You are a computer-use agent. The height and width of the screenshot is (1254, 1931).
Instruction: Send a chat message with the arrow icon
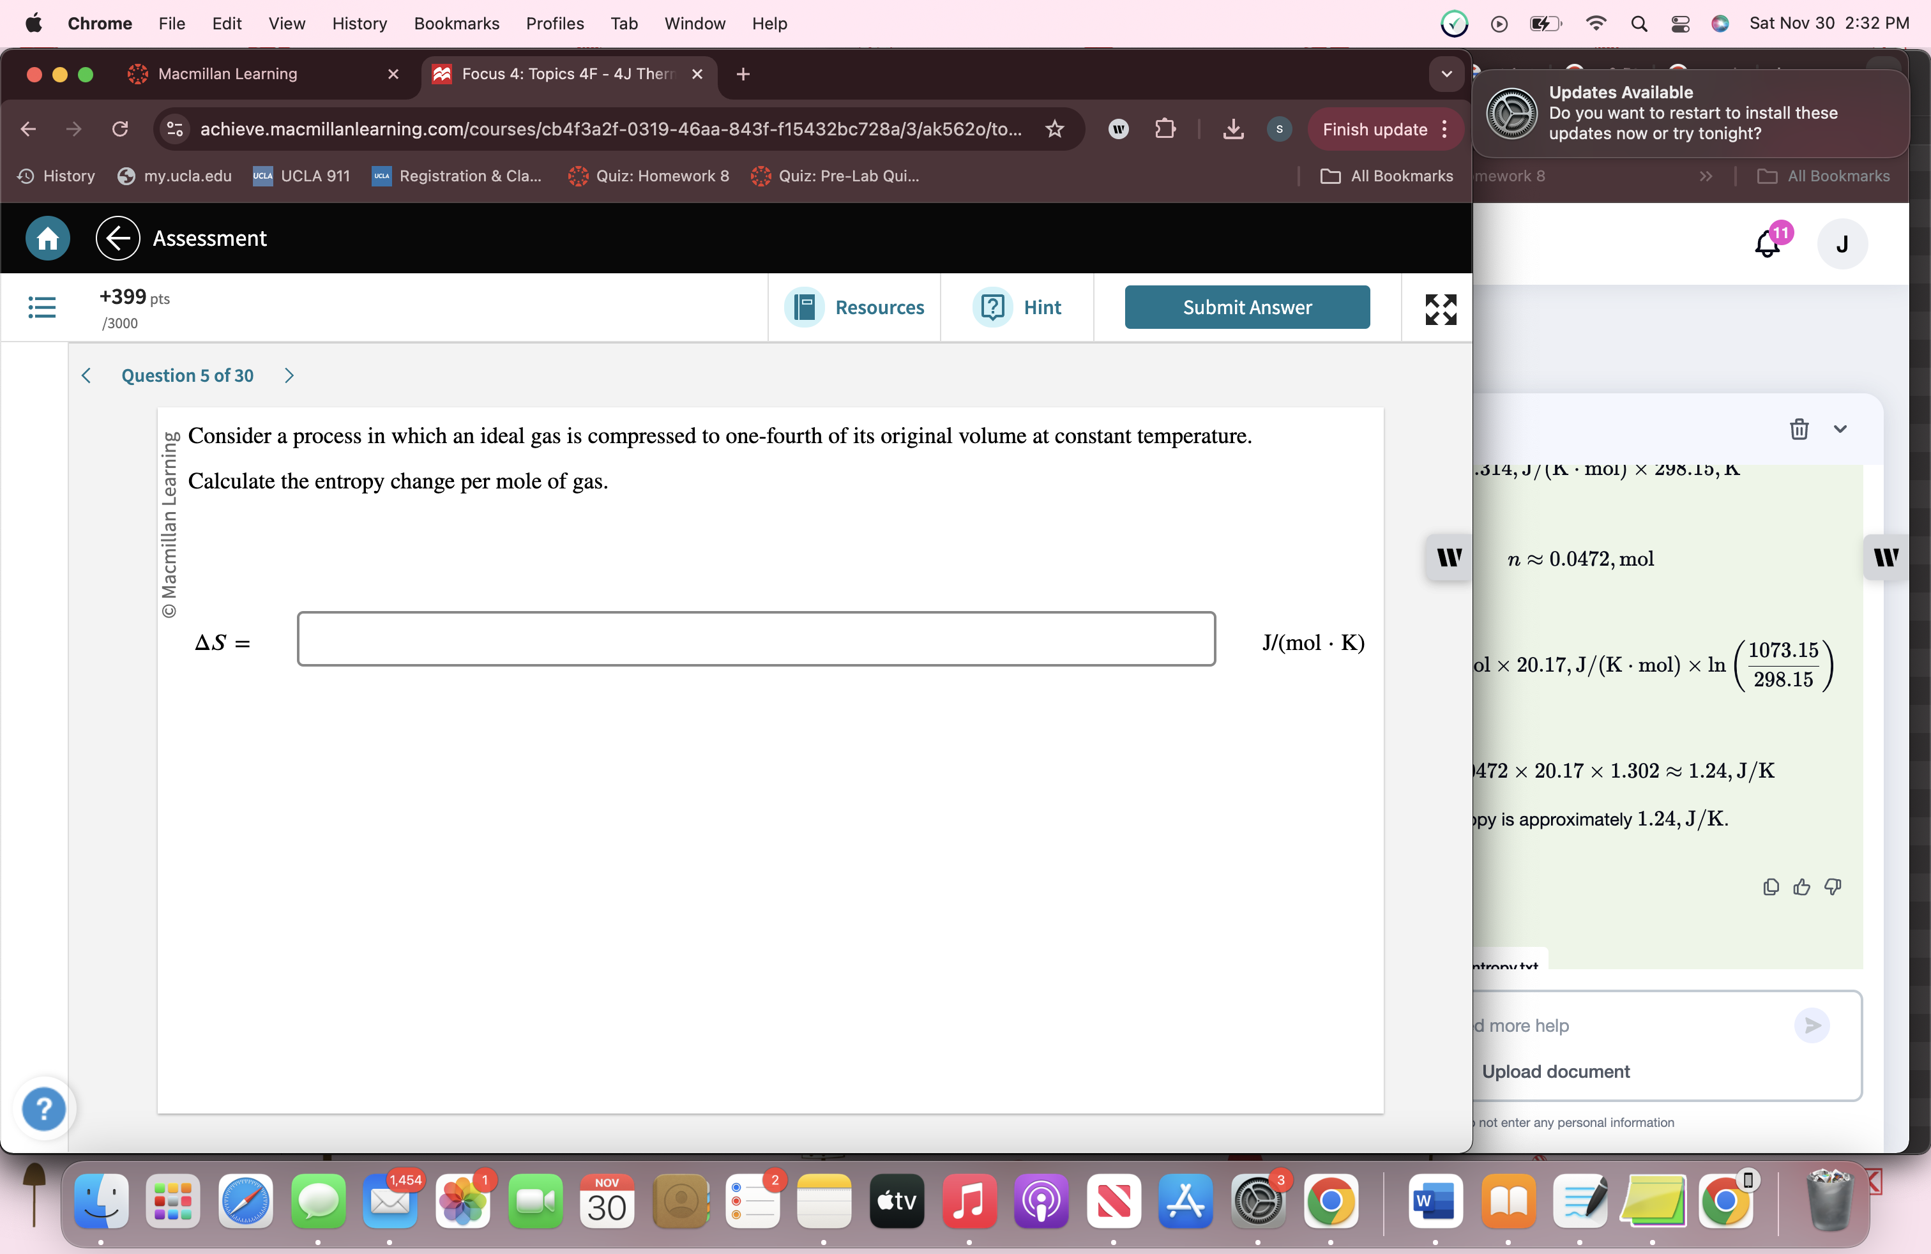click(x=1812, y=1025)
